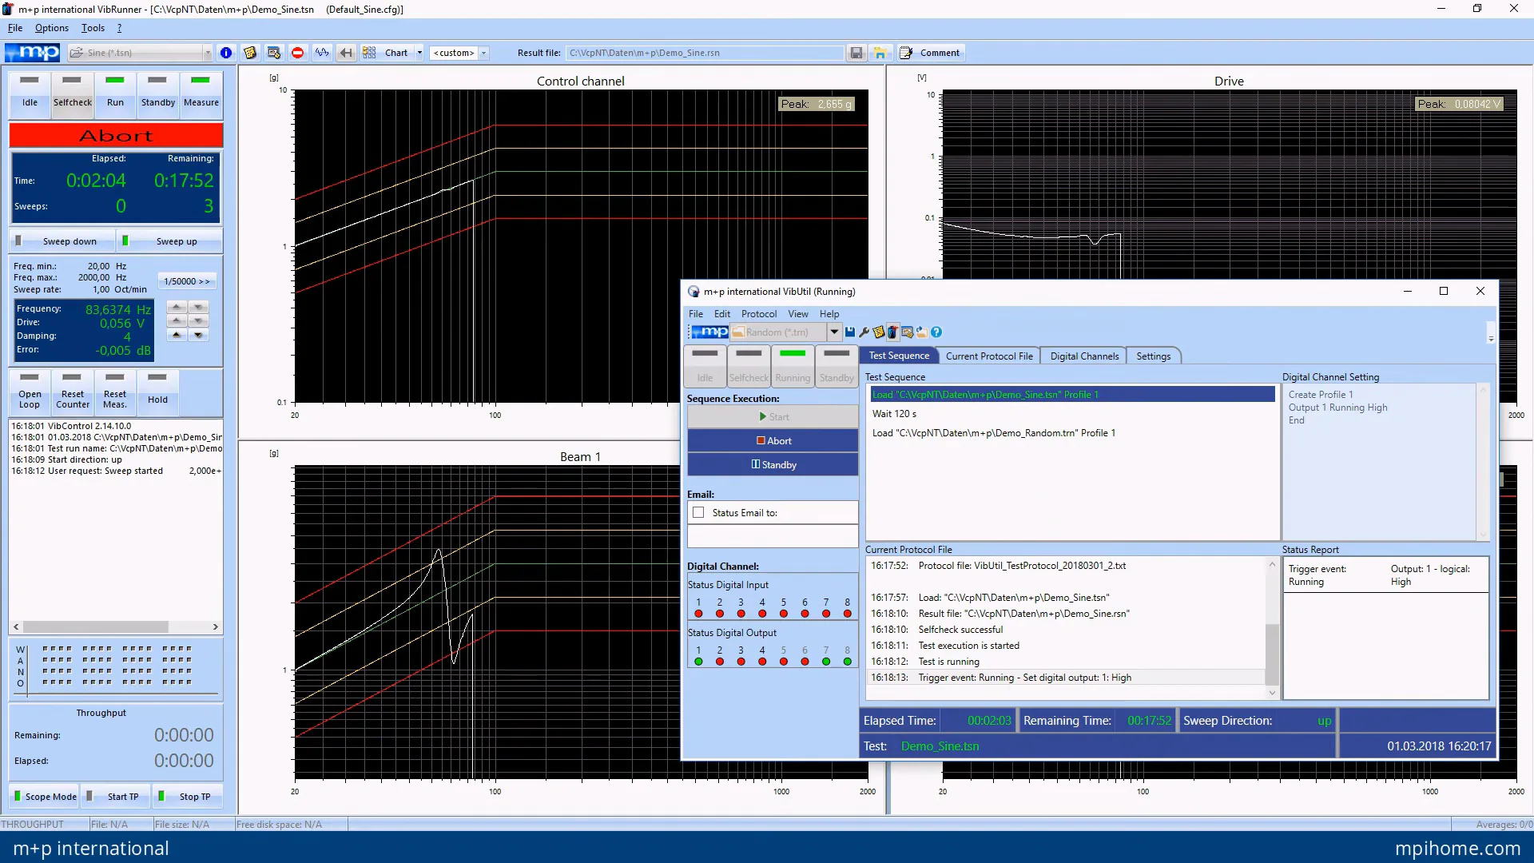Select the 'Wait 120 s' test sequence row

(x=1072, y=414)
